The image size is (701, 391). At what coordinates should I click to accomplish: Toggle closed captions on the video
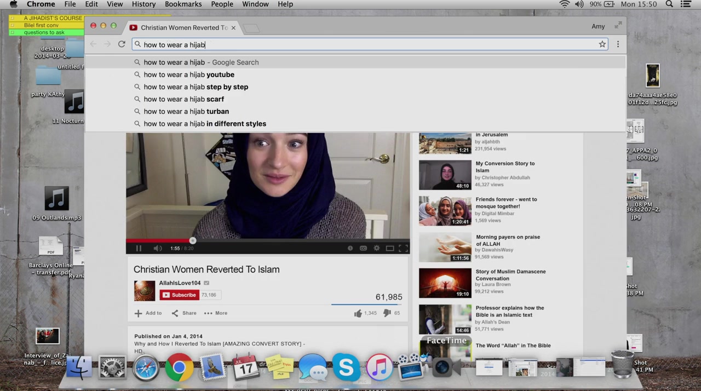point(363,249)
